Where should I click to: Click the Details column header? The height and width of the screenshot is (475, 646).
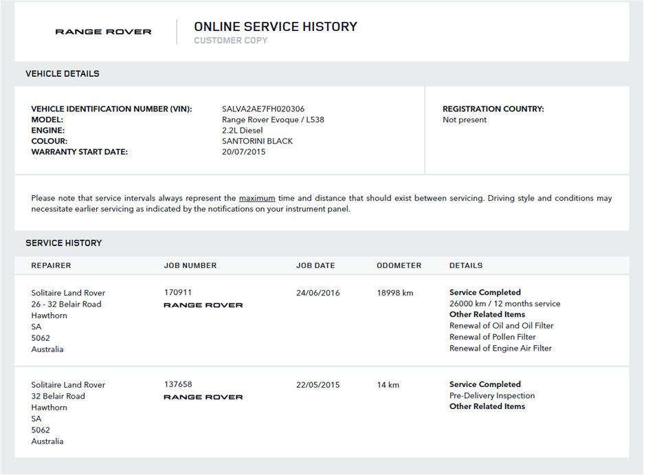click(466, 265)
